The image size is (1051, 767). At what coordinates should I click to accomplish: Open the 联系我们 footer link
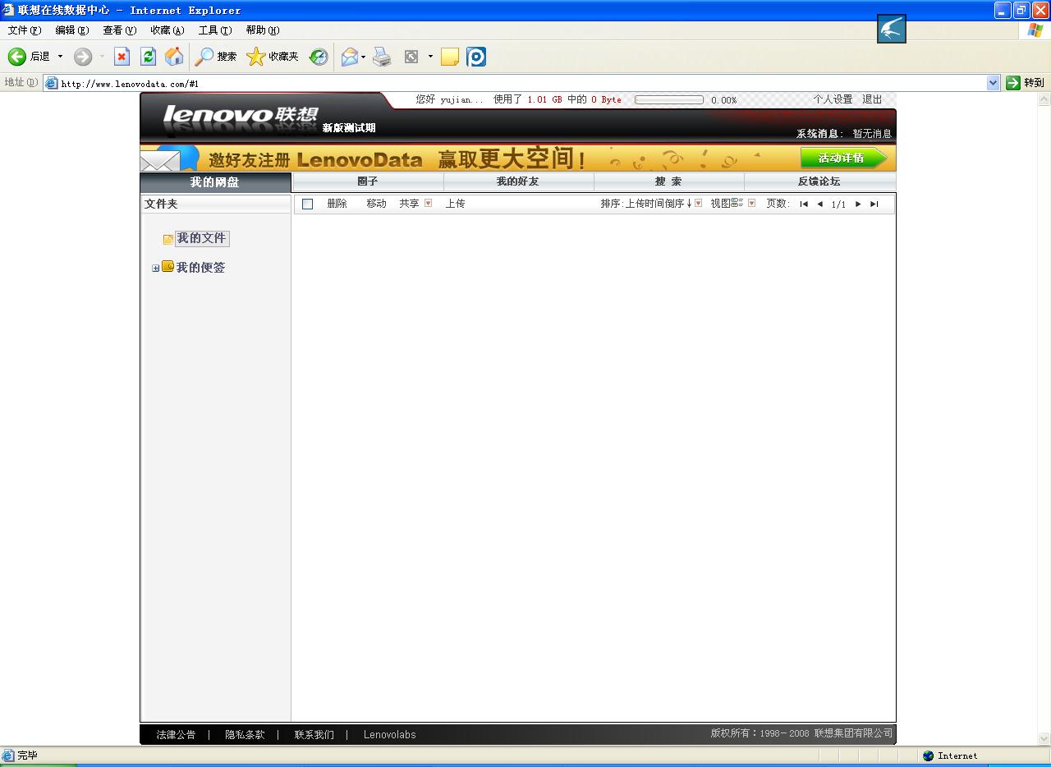[x=314, y=735]
